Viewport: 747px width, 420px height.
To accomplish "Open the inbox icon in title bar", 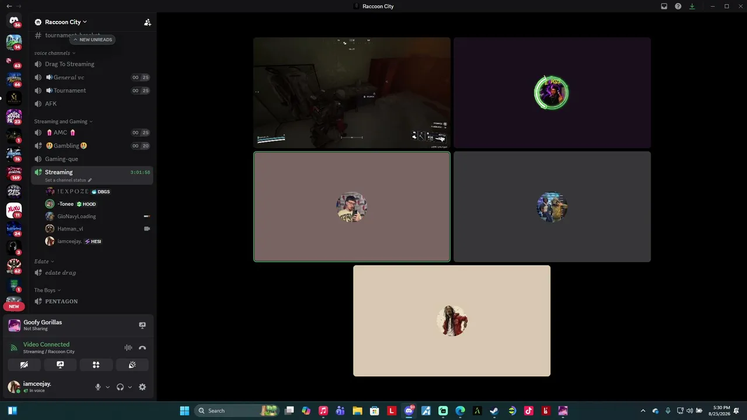I will coord(664,6).
